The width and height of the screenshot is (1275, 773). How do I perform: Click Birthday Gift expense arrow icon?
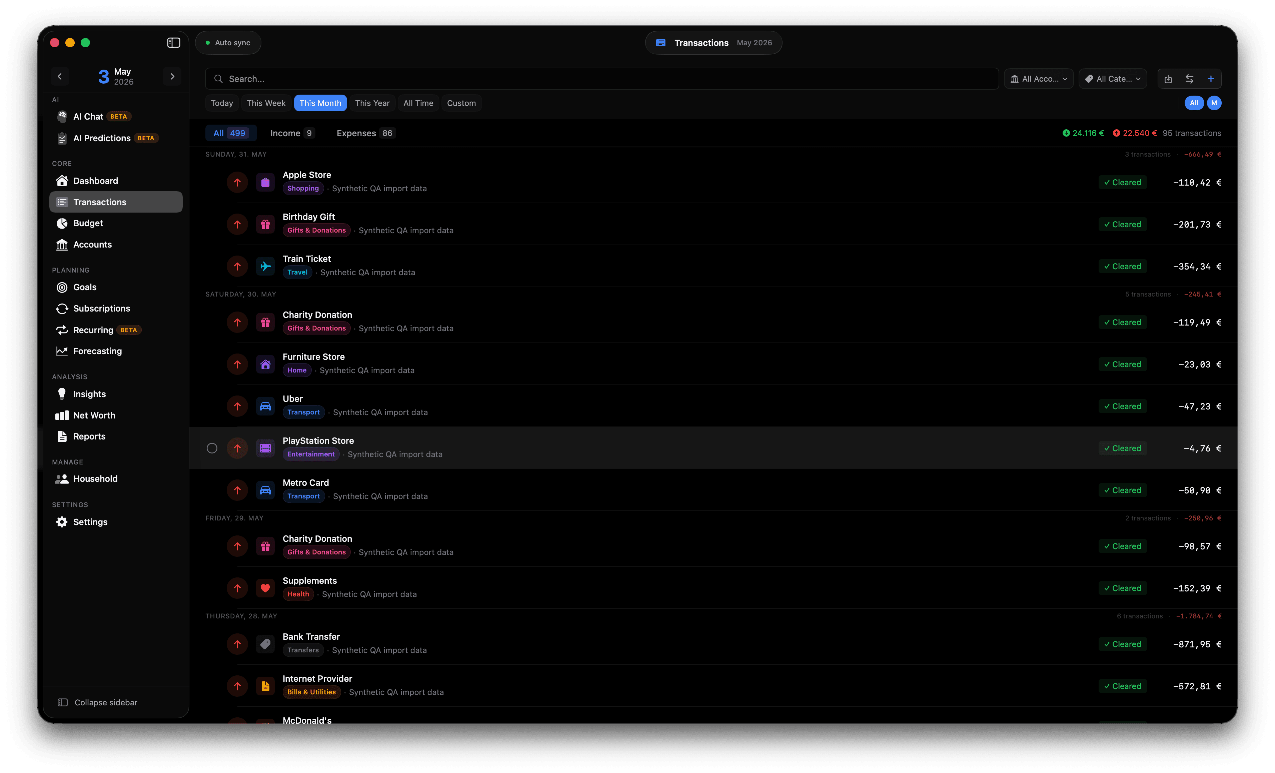pos(237,224)
